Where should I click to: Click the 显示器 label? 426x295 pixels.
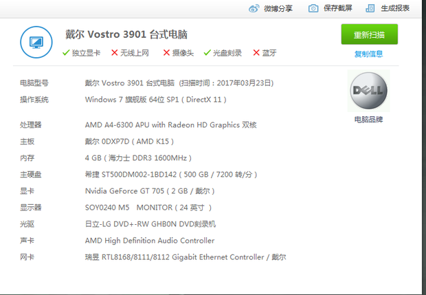pyautogui.click(x=31, y=208)
